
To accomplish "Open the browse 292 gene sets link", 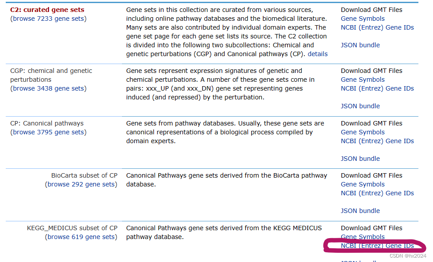I will (x=81, y=184).
